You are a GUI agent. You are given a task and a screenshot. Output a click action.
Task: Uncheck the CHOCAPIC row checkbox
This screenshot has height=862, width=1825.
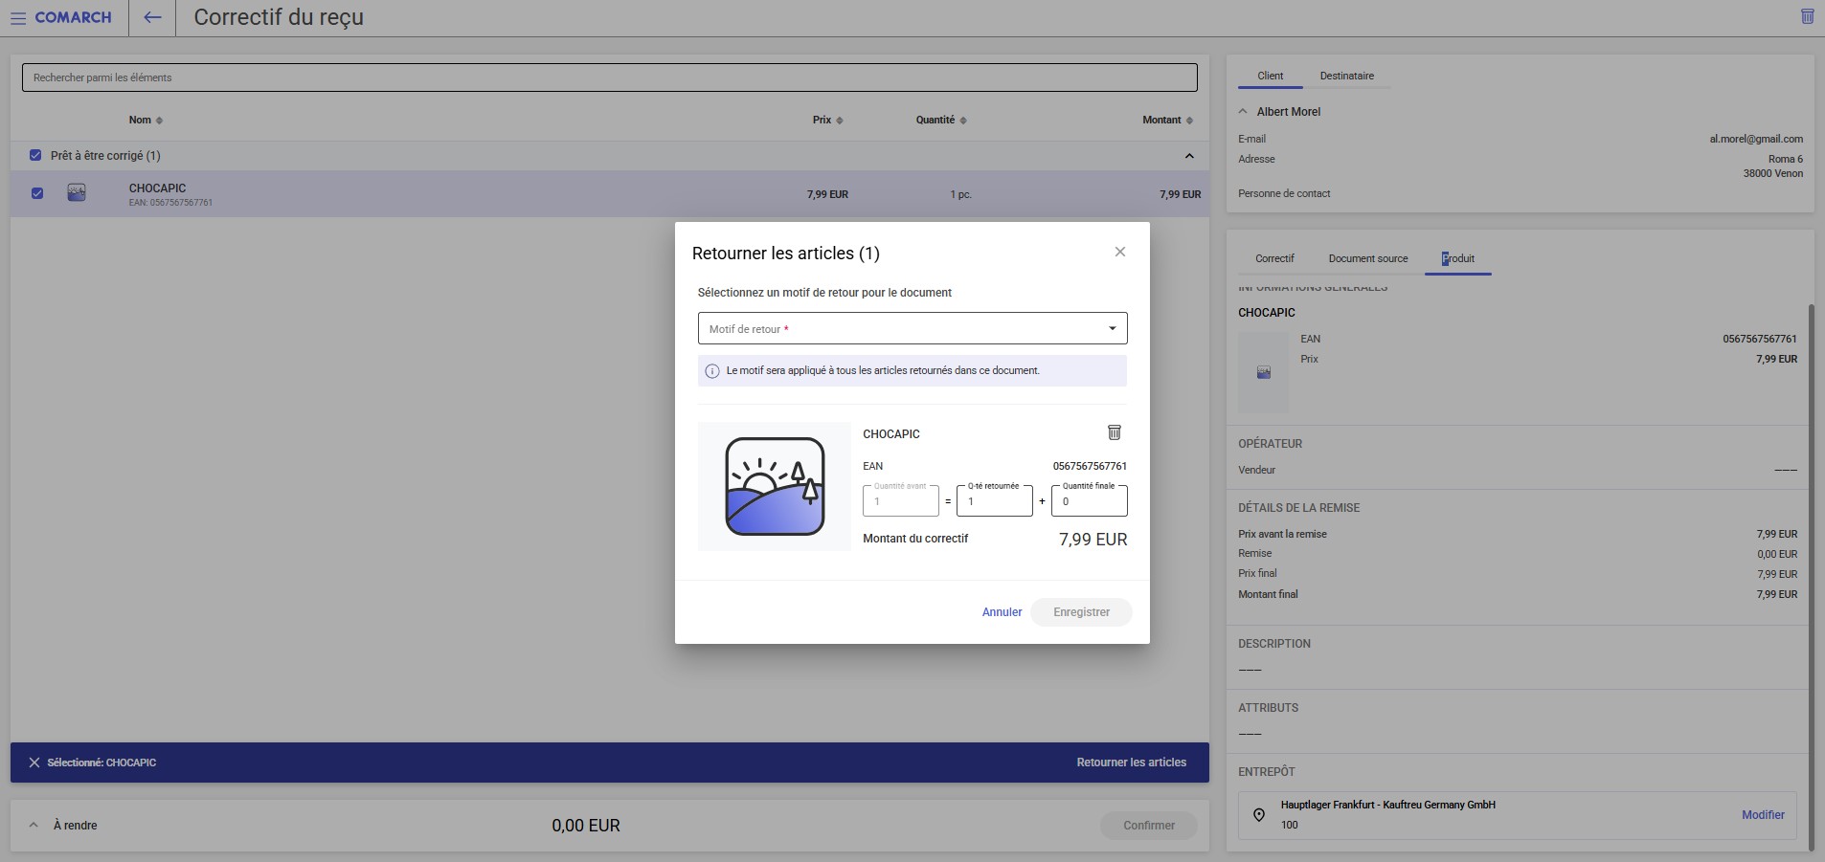pos(37,193)
